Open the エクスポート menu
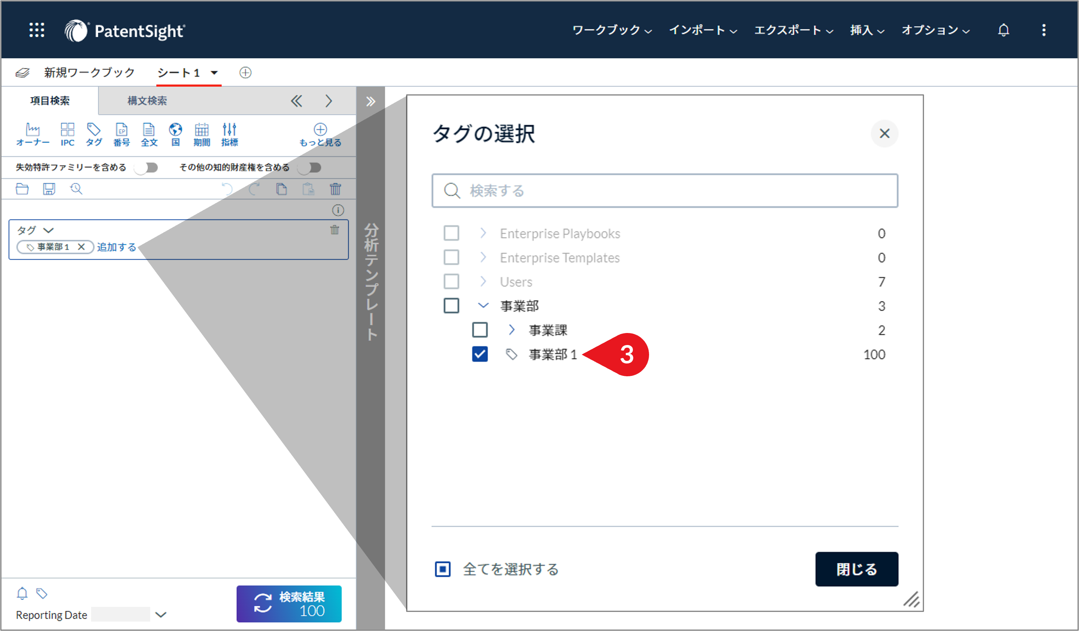The height and width of the screenshot is (631, 1079). [792, 30]
